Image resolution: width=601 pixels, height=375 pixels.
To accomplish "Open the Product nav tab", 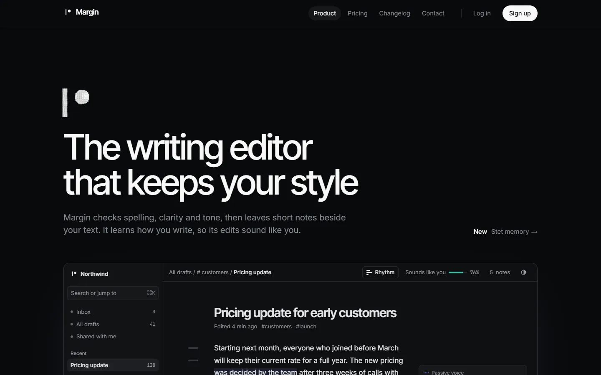I will pos(325,13).
